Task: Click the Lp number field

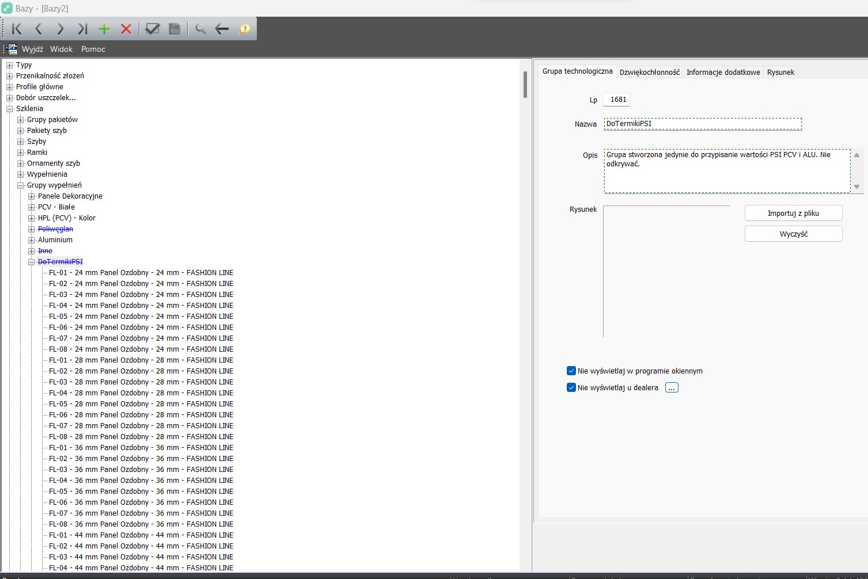Action: (x=616, y=100)
